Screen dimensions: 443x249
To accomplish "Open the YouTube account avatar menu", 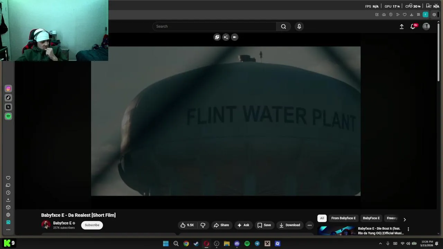I will pyautogui.click(x=426, y=27).
